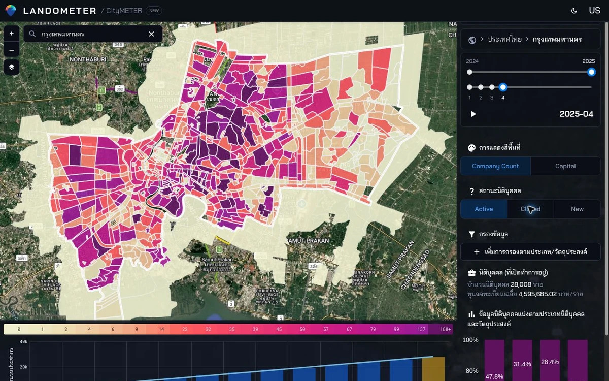Click the 28,008 company count value
This screenshot has height=381, width=609.
521,284
